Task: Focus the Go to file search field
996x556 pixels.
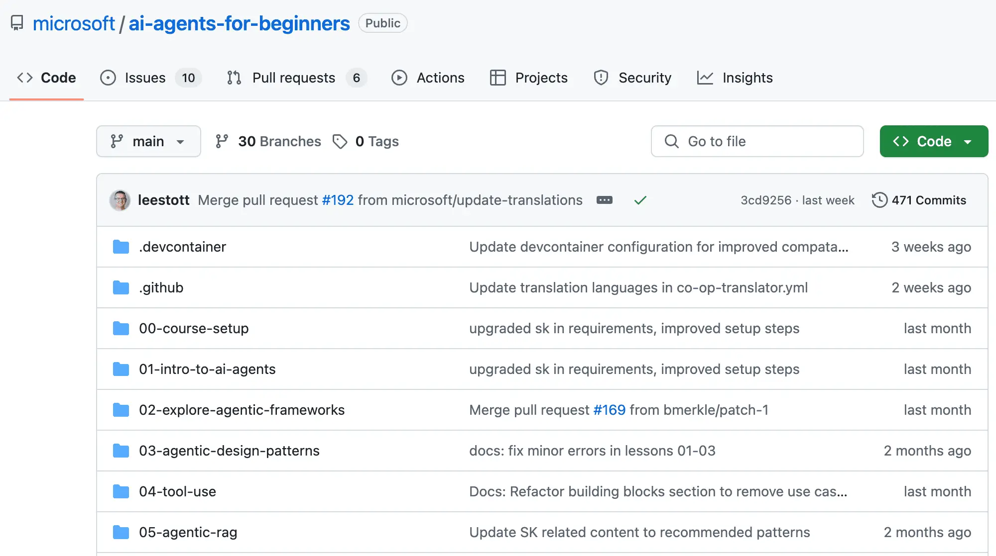Action: 757,141
